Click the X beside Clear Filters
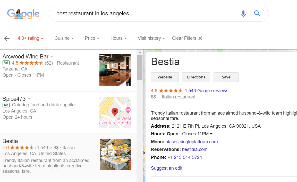The height and width of the screenshot is (182, 297). coord(200,38)
